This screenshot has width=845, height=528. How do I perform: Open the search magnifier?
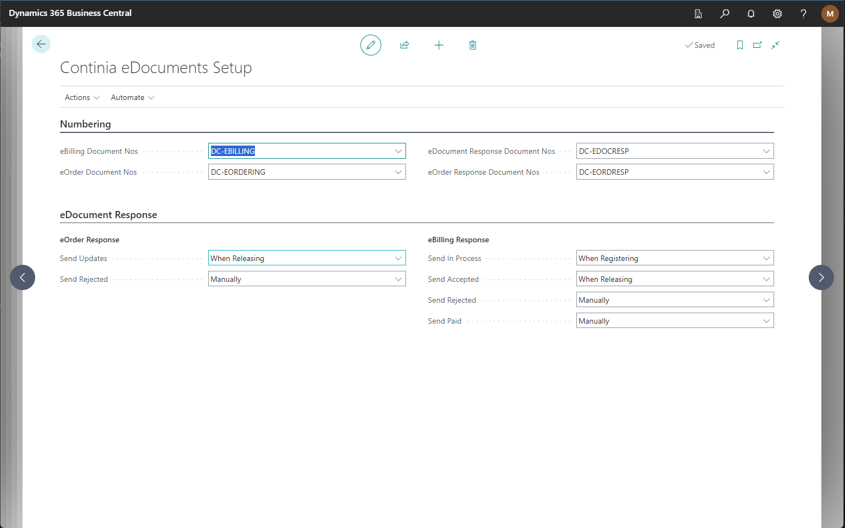pyautogui.click(x=725, y=14)
